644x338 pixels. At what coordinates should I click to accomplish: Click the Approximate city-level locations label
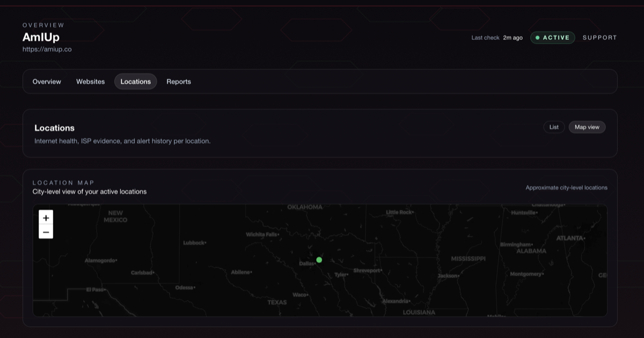pos(566,187)
